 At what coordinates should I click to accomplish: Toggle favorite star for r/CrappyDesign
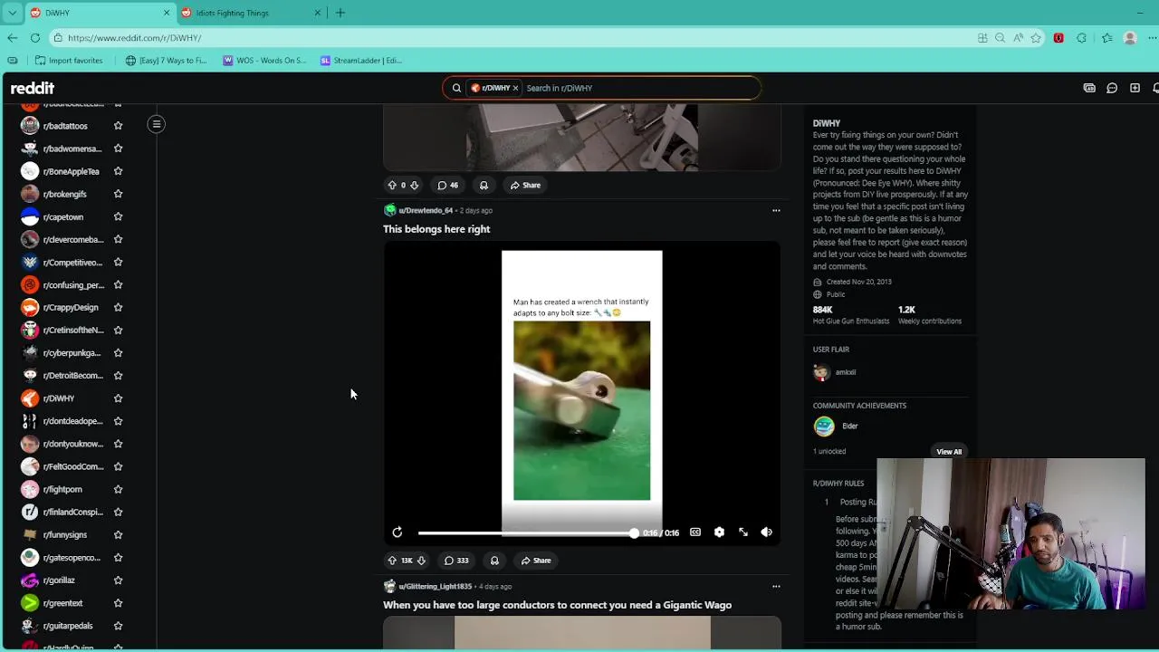118,307
